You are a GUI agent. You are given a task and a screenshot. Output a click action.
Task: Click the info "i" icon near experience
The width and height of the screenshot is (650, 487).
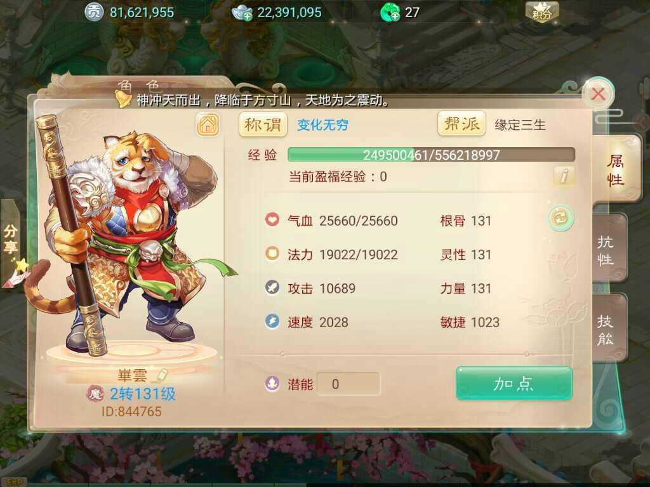(x=564, y=176)
